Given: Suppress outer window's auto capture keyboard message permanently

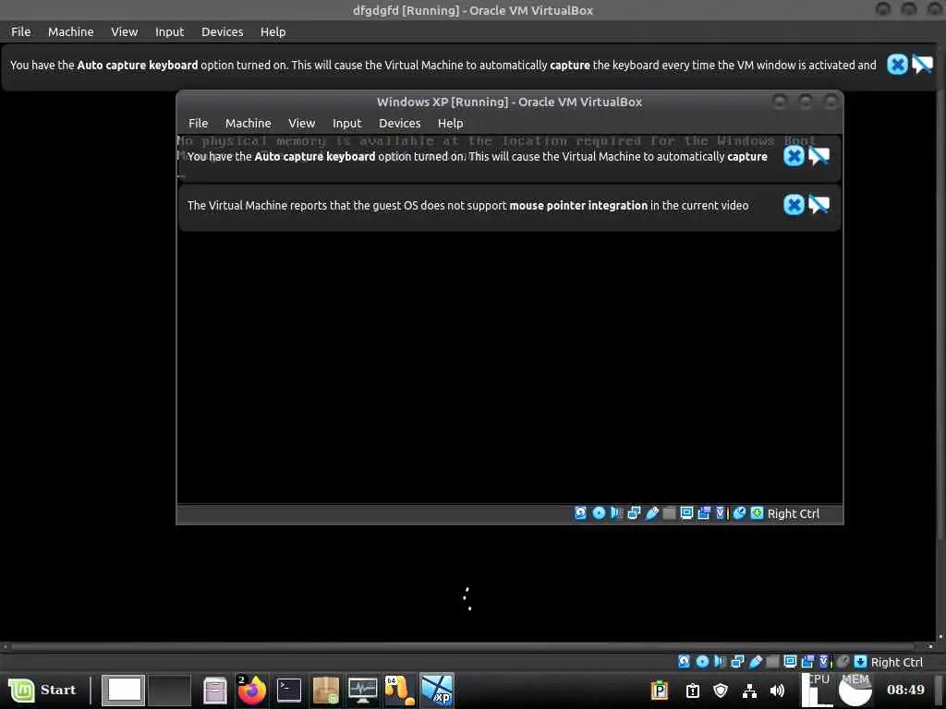Looking at the screenshot, I should pos(923,65).
